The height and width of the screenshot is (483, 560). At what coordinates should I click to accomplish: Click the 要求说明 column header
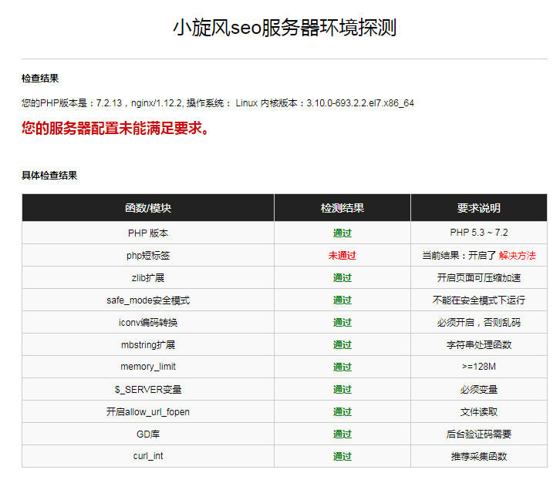479,208
